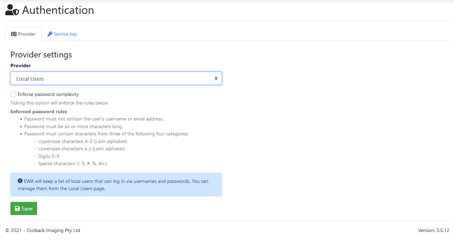Switch to the Service key tab
Screen dimensions: 454x241
62,34
